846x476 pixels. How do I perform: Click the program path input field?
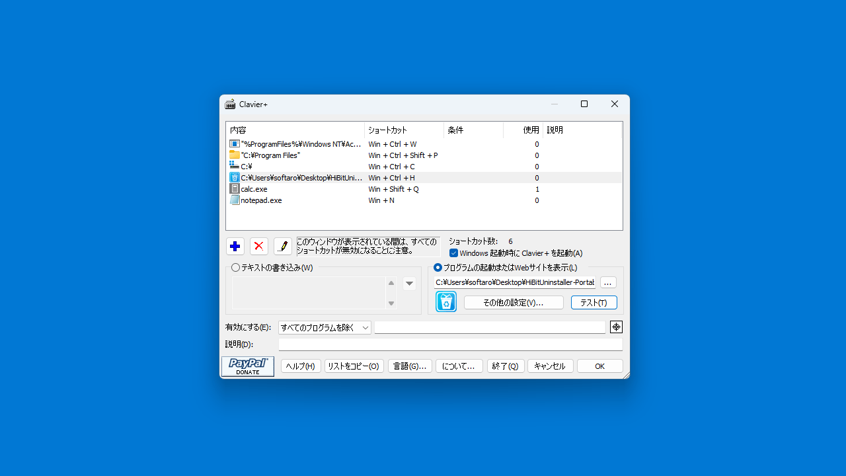pyautogui.click(x=515, y=283)
